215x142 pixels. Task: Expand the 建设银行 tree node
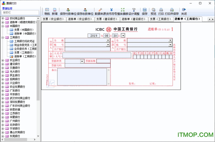click(x=3, y=64)
